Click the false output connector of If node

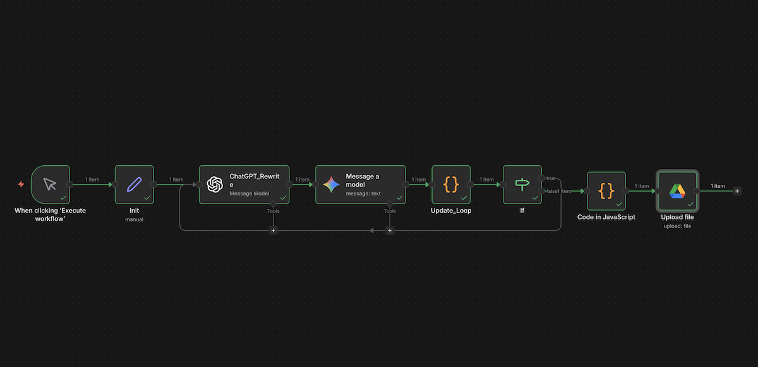(542, 191)
